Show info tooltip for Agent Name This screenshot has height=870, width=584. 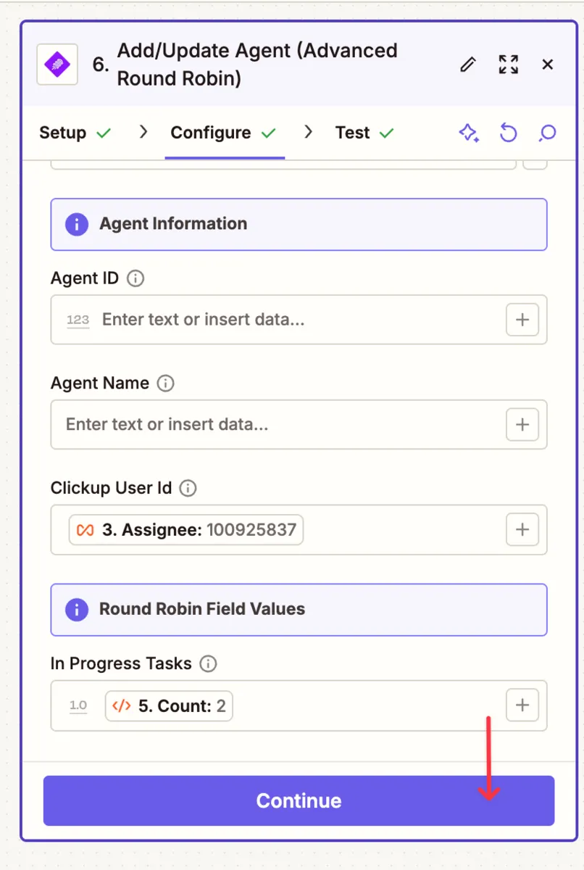pos(165,384)
